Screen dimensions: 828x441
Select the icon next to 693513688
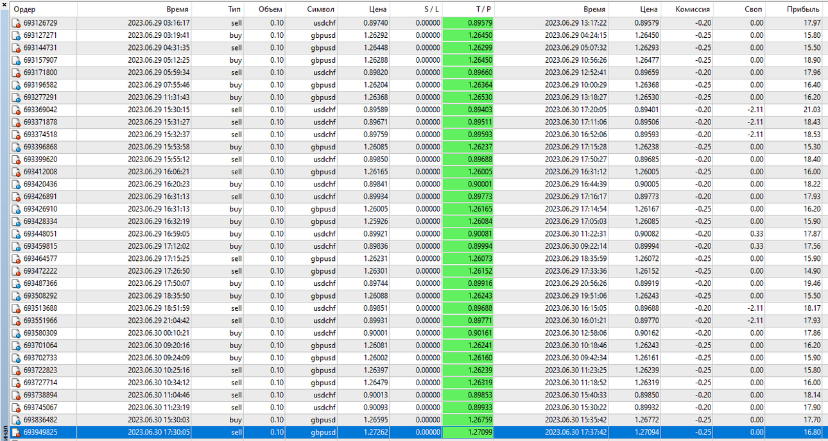click(17, 308)
